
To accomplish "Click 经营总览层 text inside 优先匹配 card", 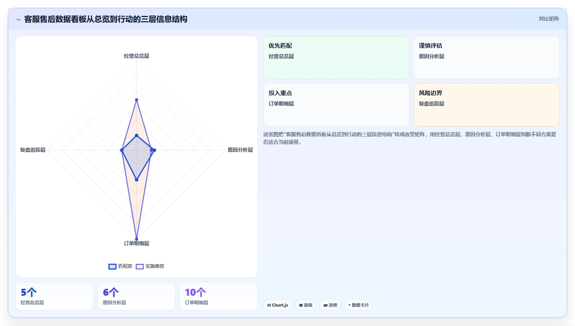I will 281,56.
